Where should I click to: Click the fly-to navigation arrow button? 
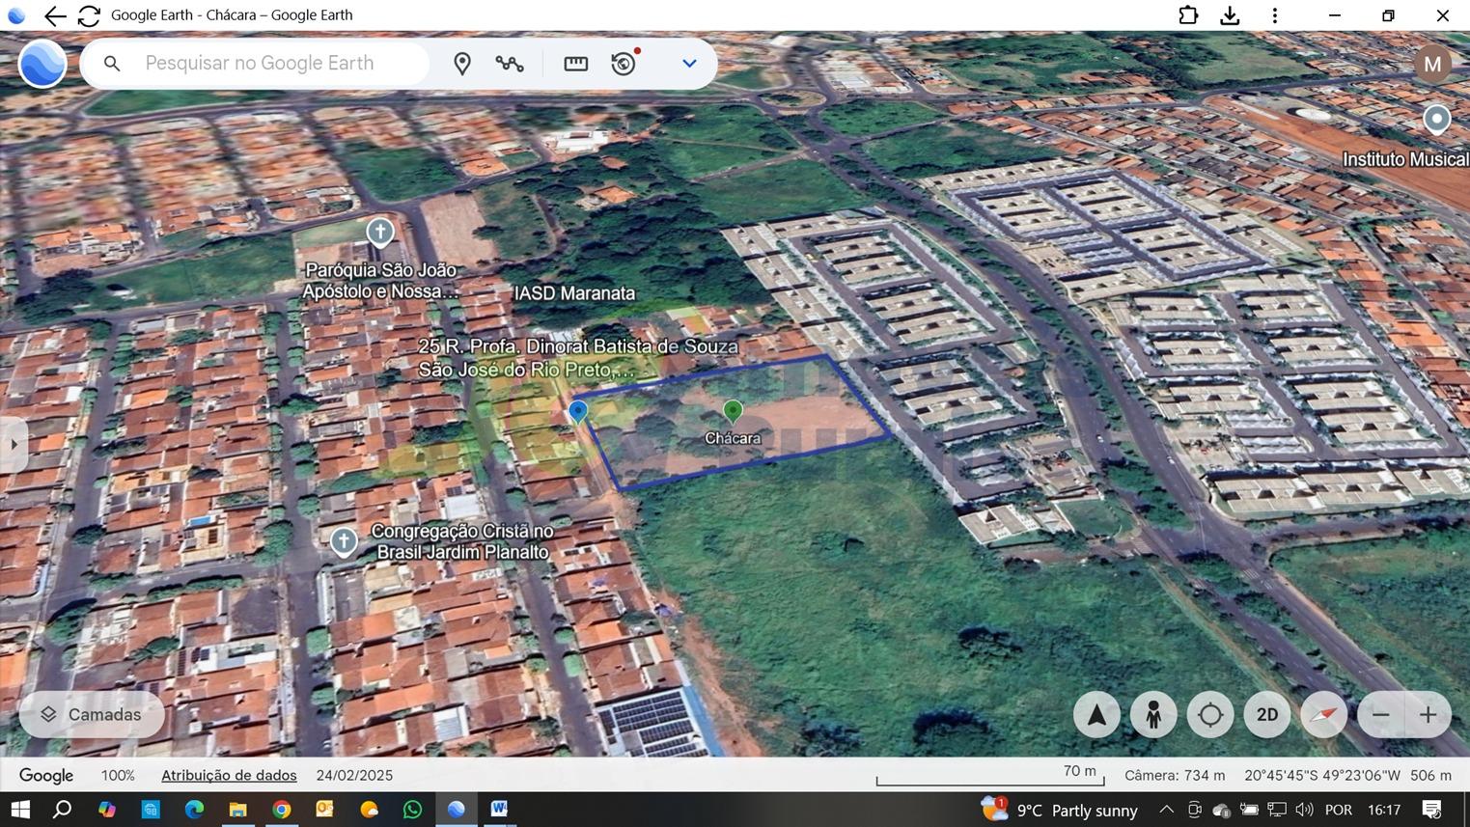(1096, 715)
